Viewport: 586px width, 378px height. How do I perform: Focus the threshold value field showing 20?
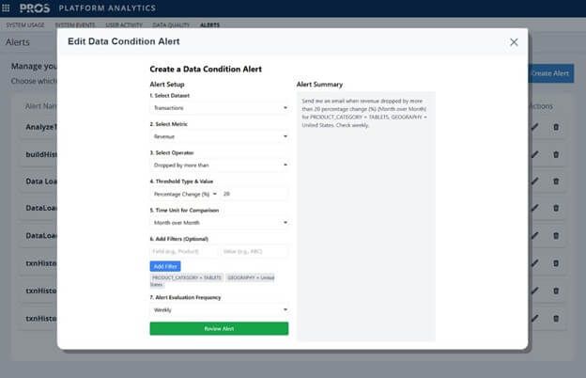[254, 194]
